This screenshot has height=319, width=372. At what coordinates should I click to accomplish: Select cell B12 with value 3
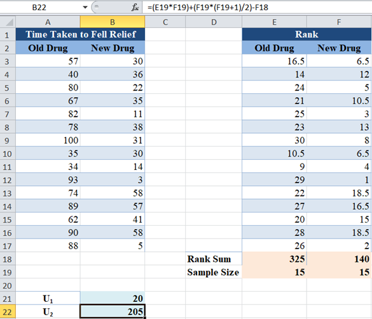tap(113, 180)
